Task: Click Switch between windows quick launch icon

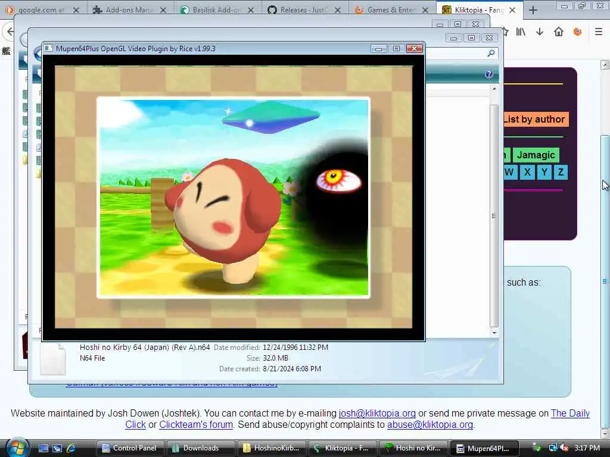Action: 57,448
